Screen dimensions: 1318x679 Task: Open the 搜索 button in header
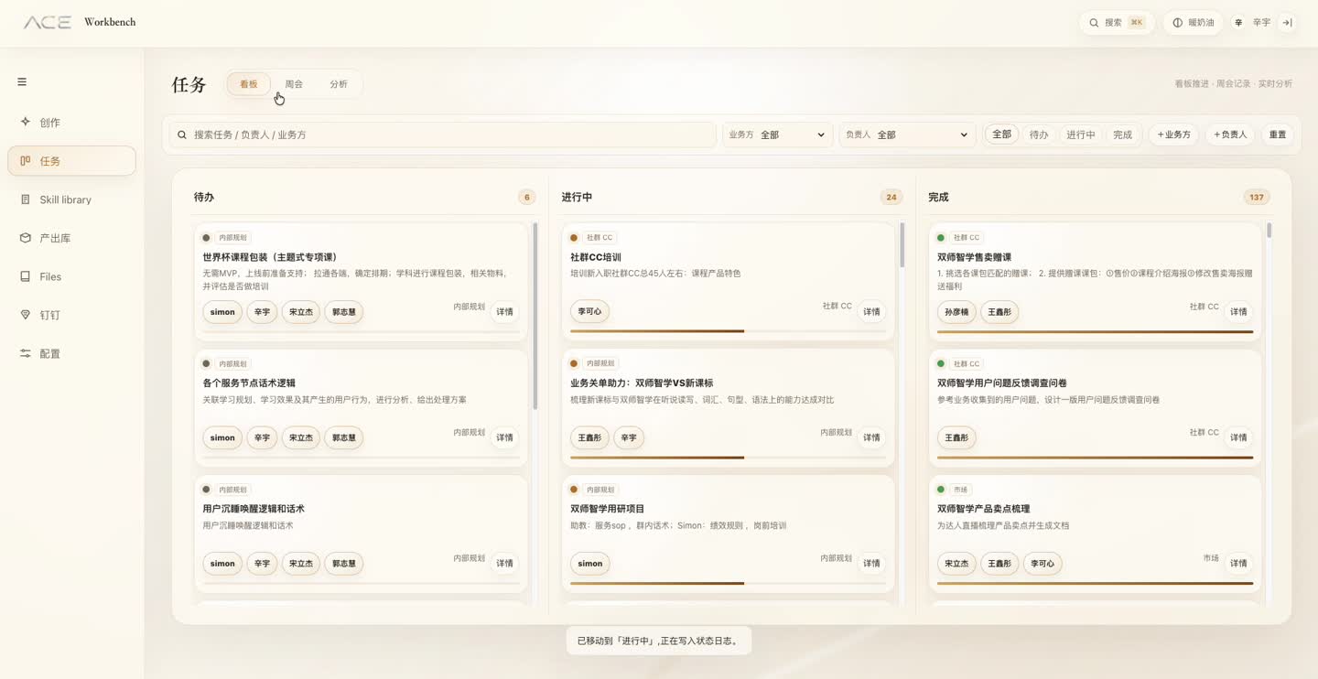1117,23
